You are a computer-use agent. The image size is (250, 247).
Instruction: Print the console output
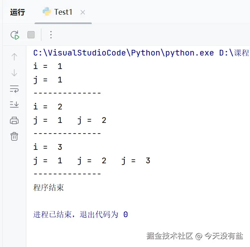(14, 120)
